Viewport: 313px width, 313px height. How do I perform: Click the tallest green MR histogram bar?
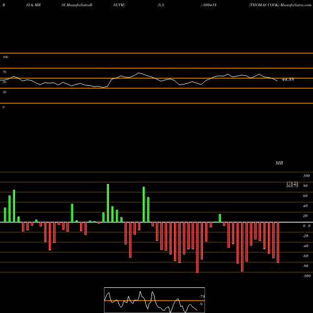pyautogui.click(x=108, y=203)
